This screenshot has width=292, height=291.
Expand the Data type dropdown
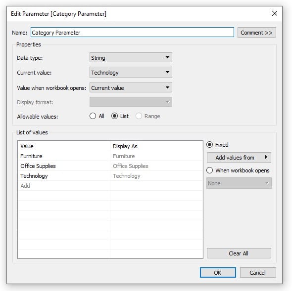pos(131,57)
